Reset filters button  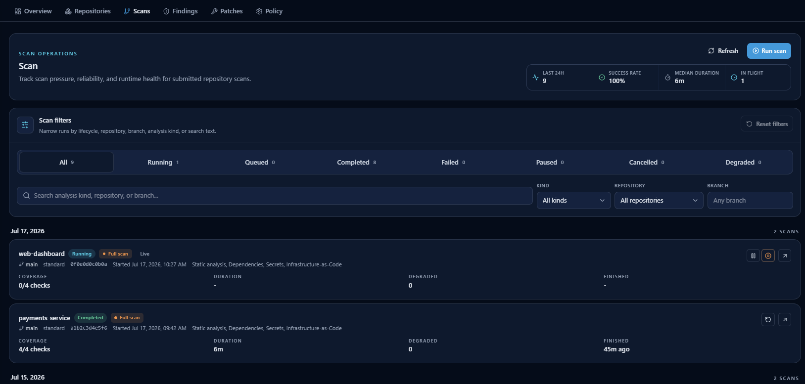click(x=767, y=124)
